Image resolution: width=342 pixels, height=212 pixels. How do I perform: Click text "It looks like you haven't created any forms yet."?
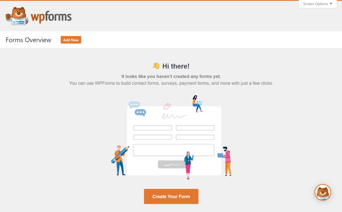pos(171,76)
